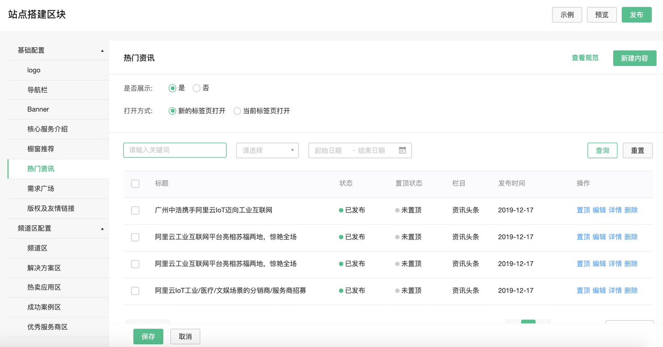Open 版权及友情链接 in the sidebar
The height and width of the screenshot is (347, 663).
(x=58, y=208)
